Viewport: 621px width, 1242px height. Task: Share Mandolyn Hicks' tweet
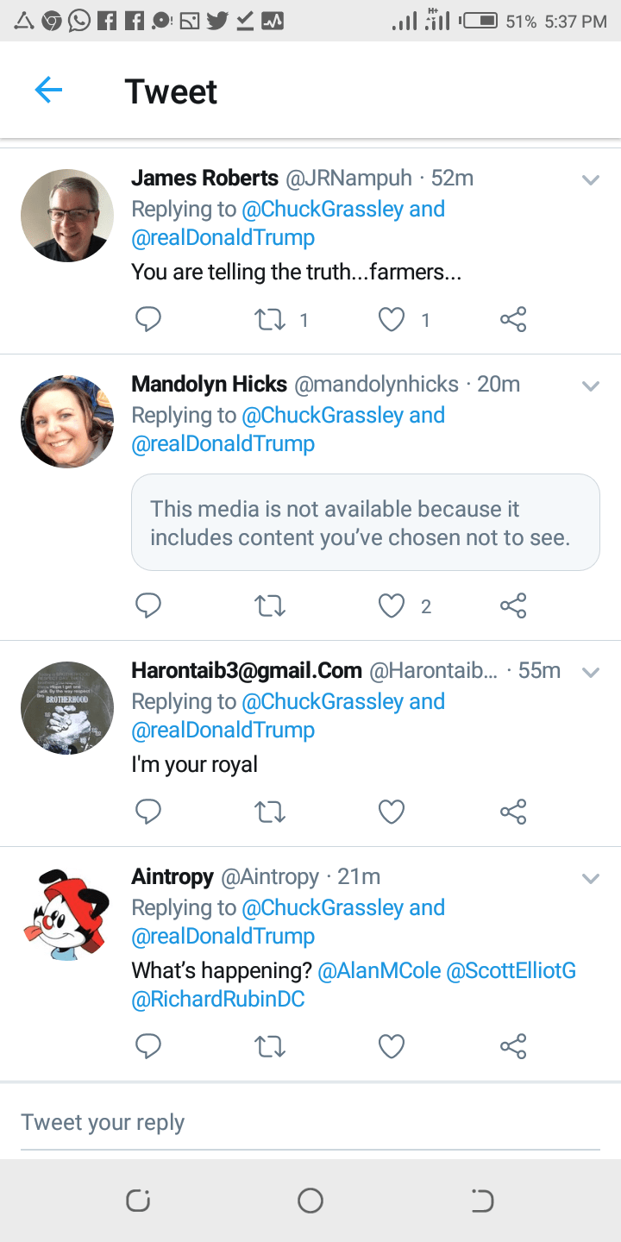(513, 606)
